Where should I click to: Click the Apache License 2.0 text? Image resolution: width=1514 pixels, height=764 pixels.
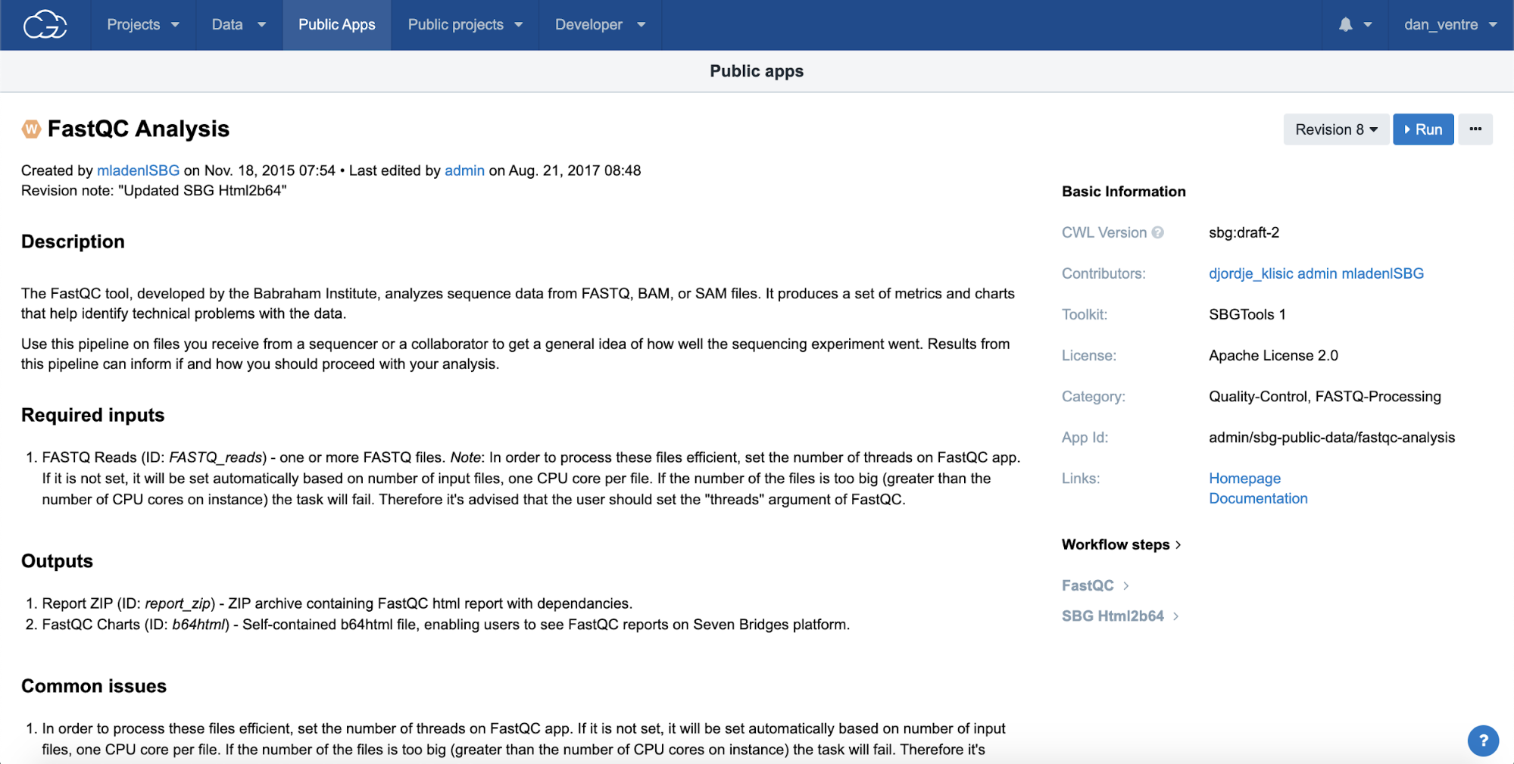1273,355
